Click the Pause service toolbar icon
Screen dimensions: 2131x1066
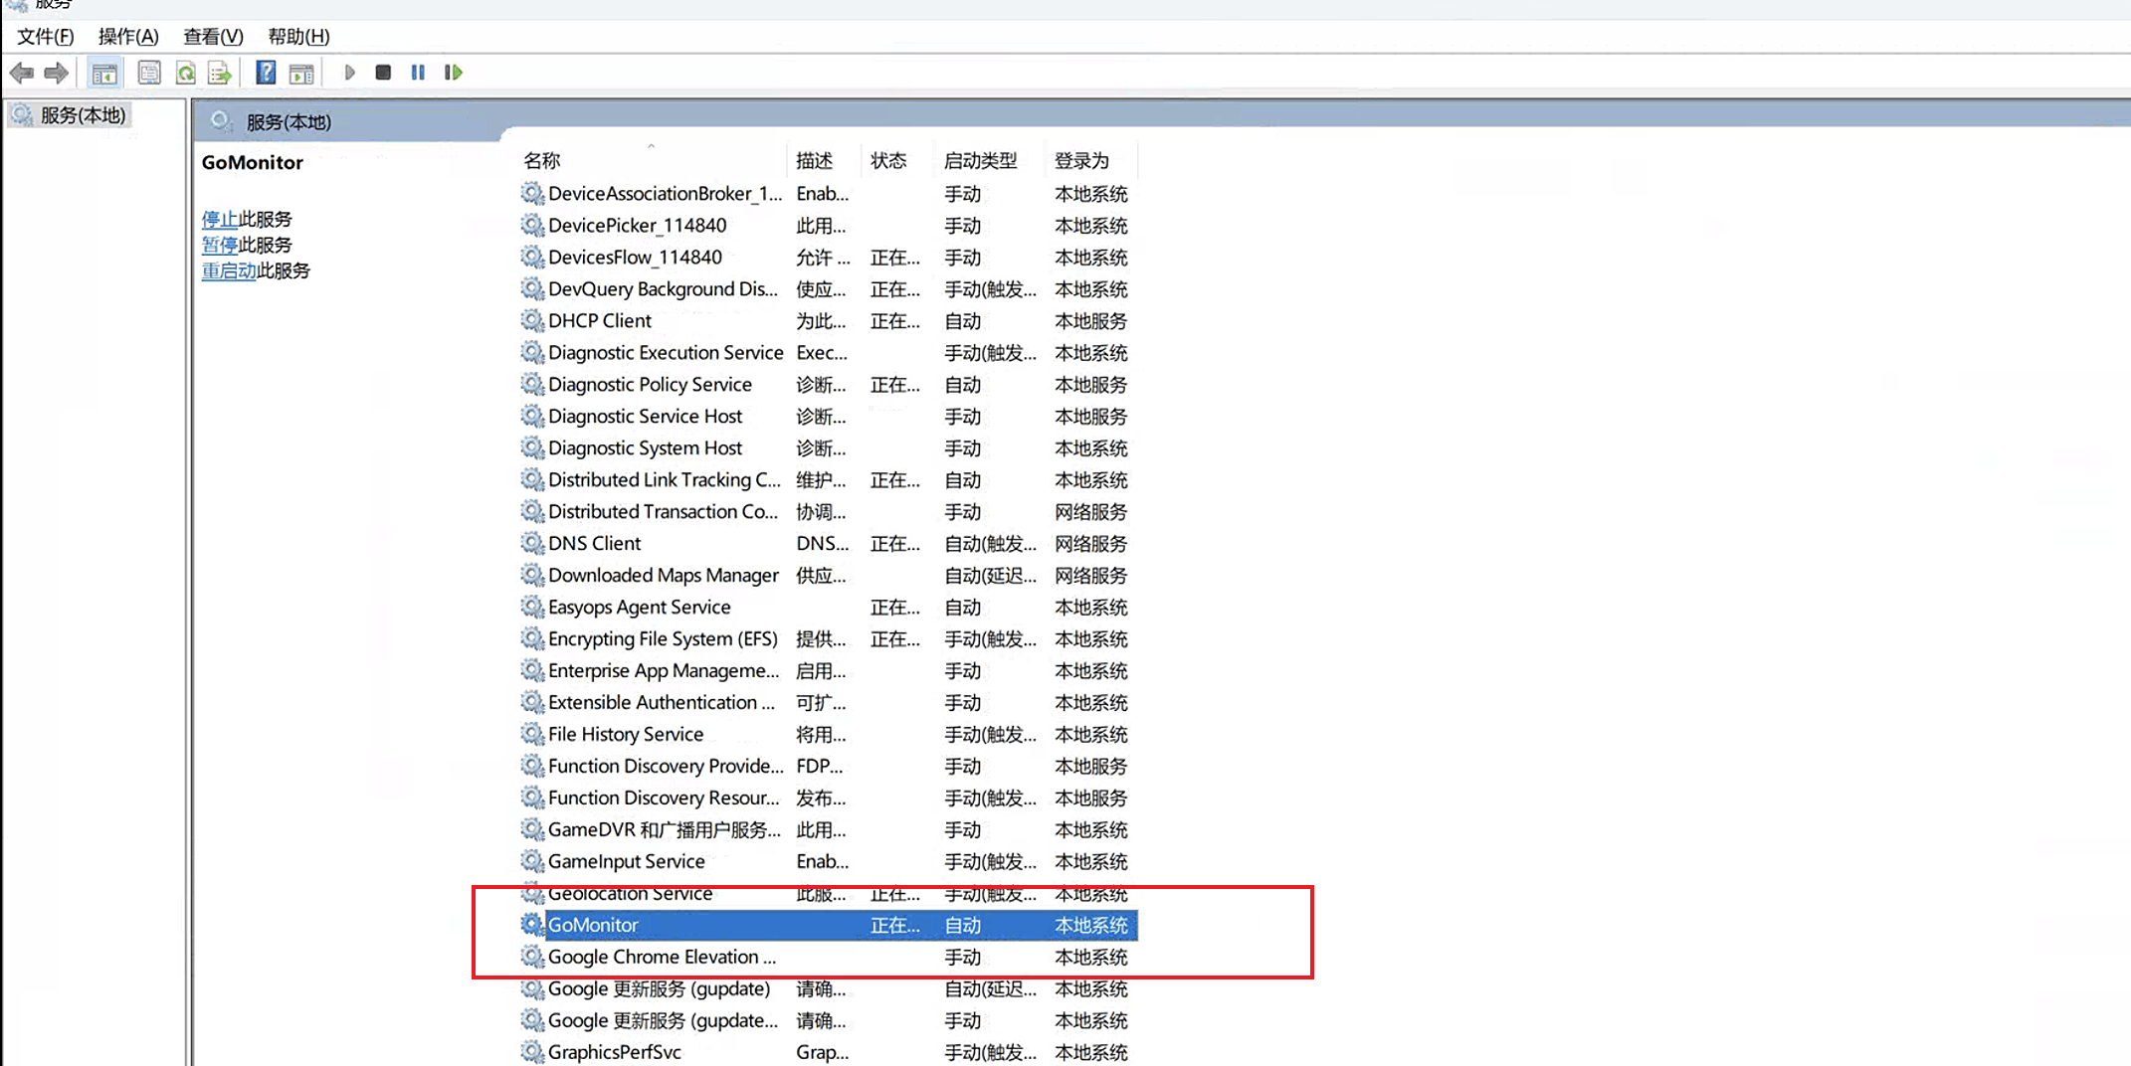418,73
